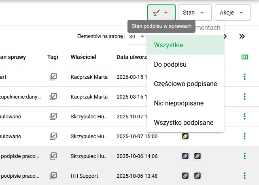
Task: Open items per page selector showing 30
Action: [137, 37]
